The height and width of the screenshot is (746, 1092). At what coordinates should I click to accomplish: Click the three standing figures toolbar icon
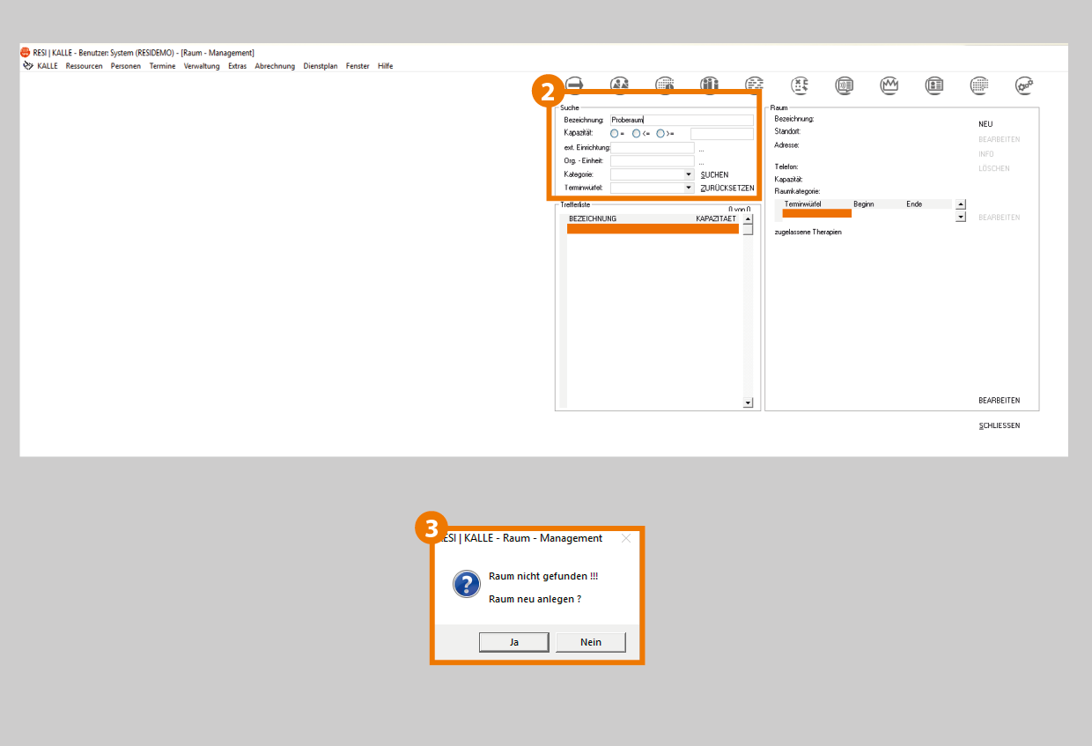click(710, 85)
